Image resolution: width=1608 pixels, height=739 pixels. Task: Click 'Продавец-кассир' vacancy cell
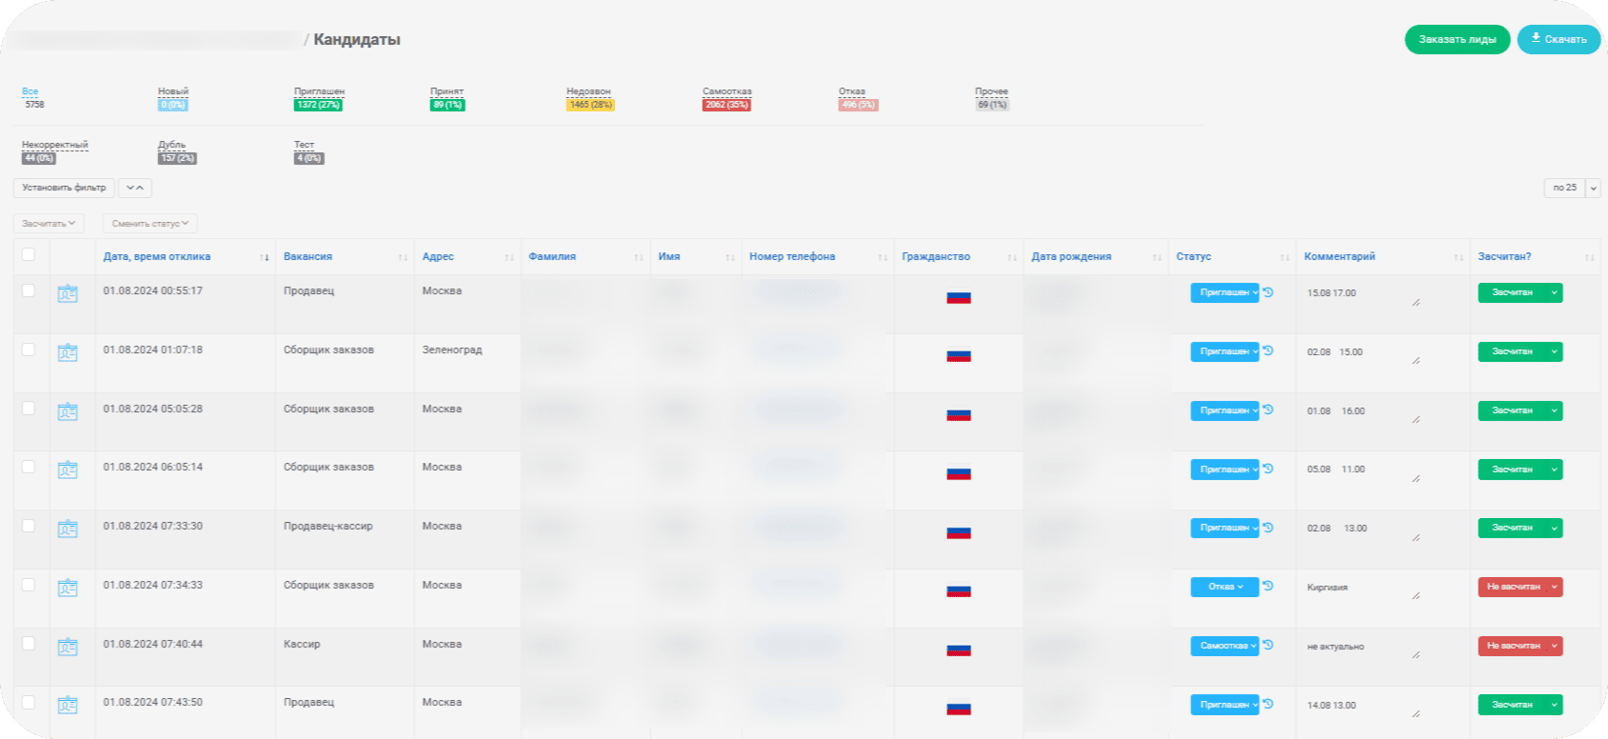(328, 526)
